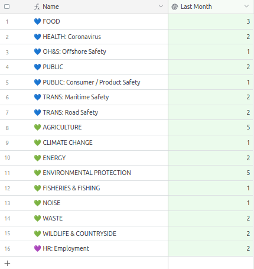Click the green heart beside WASTE
The width and height of the screenshot is (254, 269).
pos(37,218)
